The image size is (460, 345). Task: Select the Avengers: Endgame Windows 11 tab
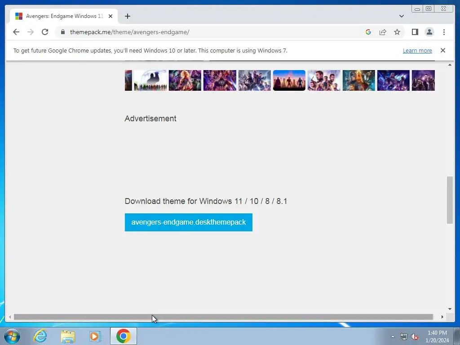click(x=64, y=16)
